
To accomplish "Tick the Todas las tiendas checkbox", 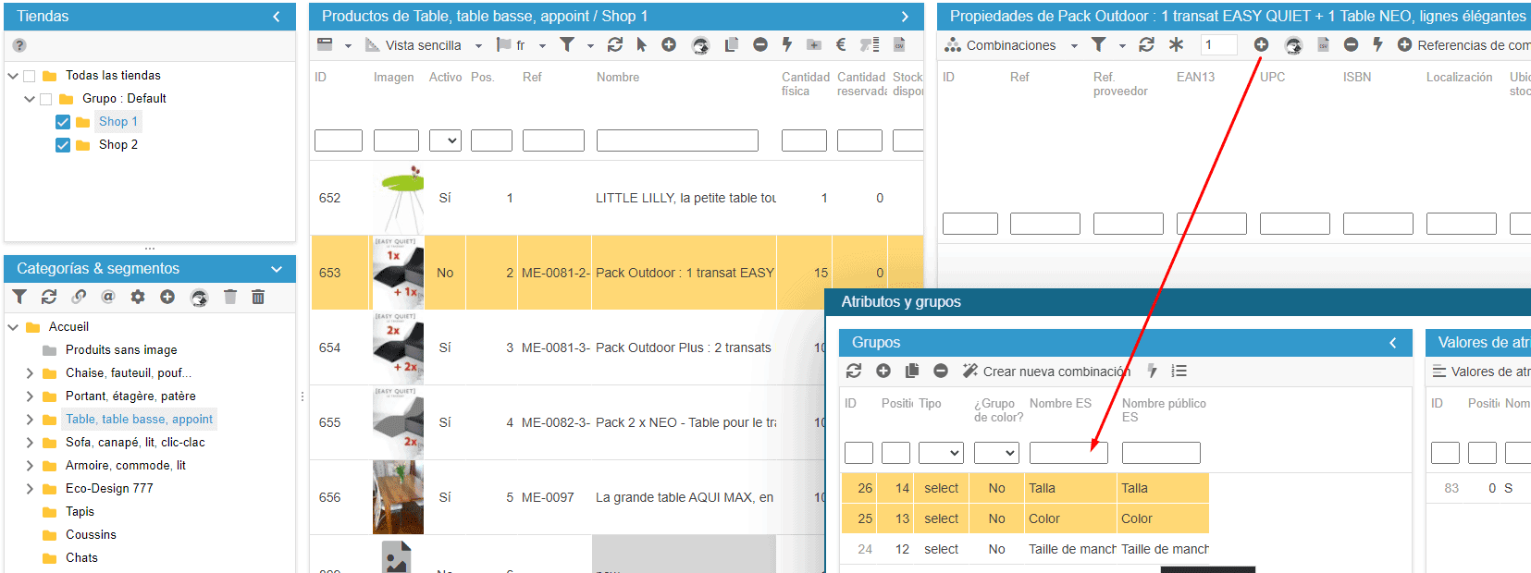I will tap(30, 76).
